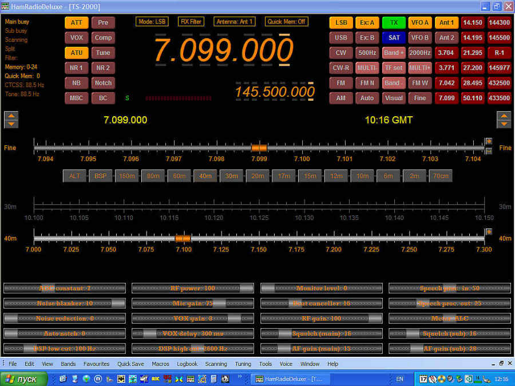Toggle the BC beat canceller button
The height and width of the screenshot is (386, 515).
pos(103,98)
